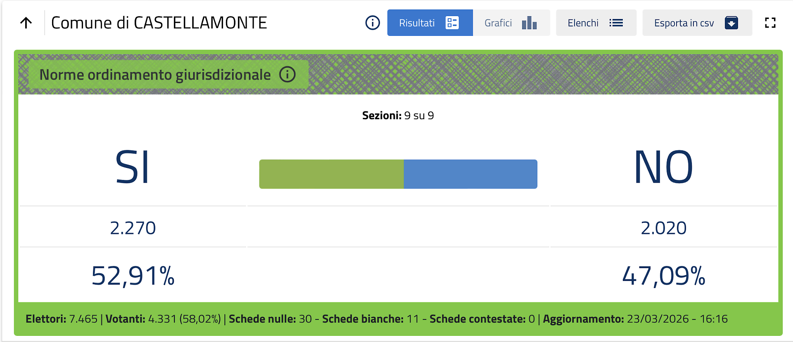Click the Elenchi list icon
This screenshot has height=342, width=793.
[x=616, y=23]
